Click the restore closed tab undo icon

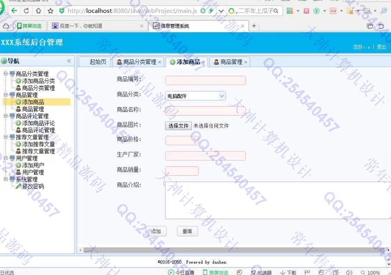point(381,26)
